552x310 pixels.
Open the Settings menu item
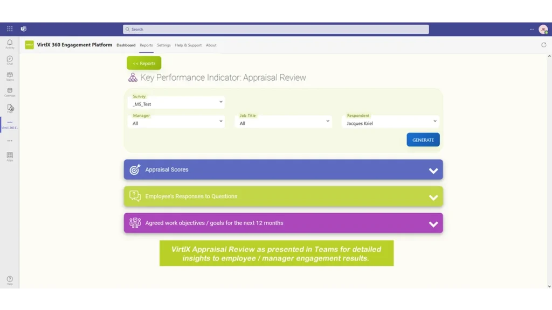[163, 45]
